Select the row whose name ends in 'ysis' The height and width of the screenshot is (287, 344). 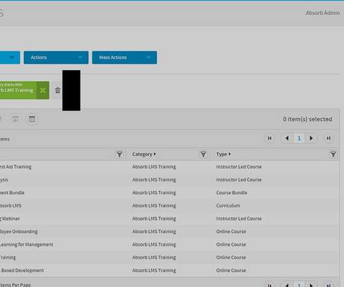(x=169, y=180)
